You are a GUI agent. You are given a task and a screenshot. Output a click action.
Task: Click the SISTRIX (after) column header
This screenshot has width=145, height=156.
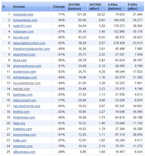coord(97,7)
